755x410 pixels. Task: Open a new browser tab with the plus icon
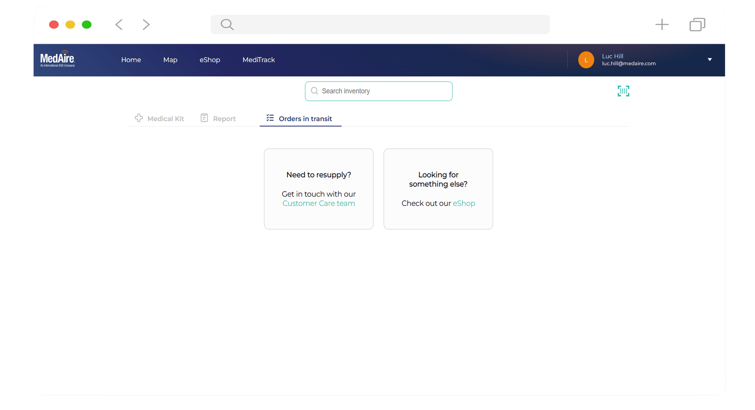pos(662,24)
